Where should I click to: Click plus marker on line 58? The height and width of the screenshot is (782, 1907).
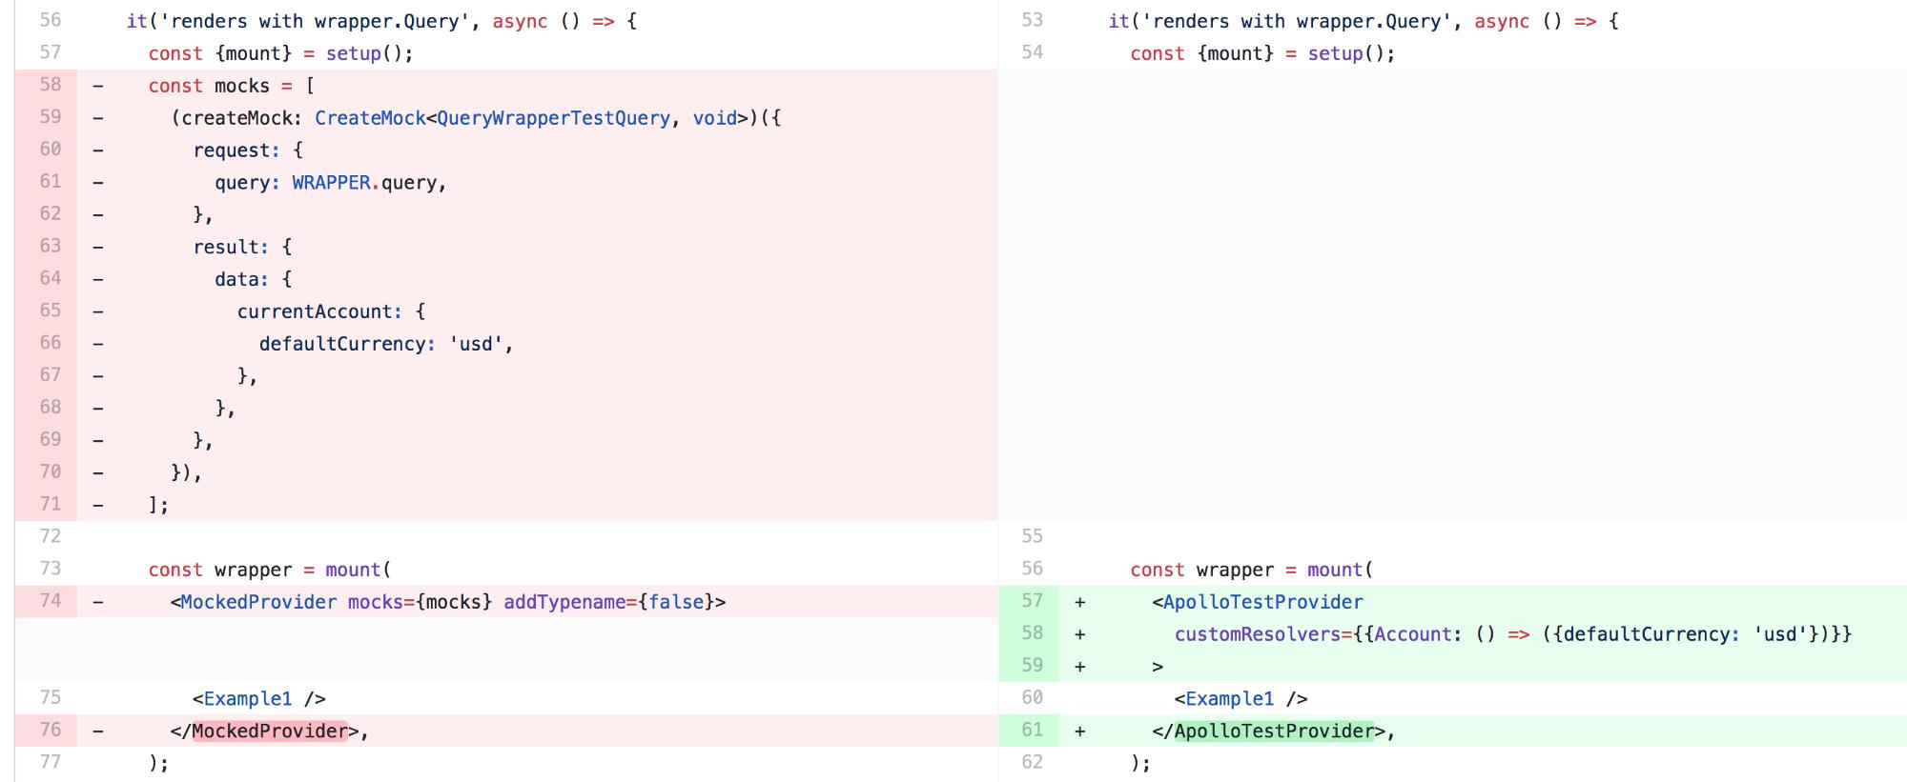1080,634
